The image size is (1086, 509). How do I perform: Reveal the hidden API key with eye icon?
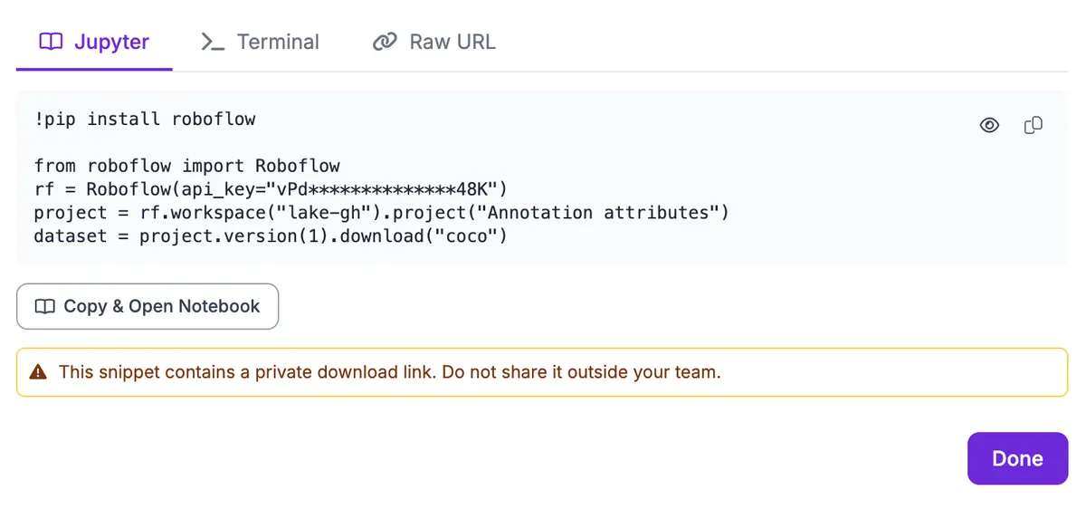(x=989, y=126)
